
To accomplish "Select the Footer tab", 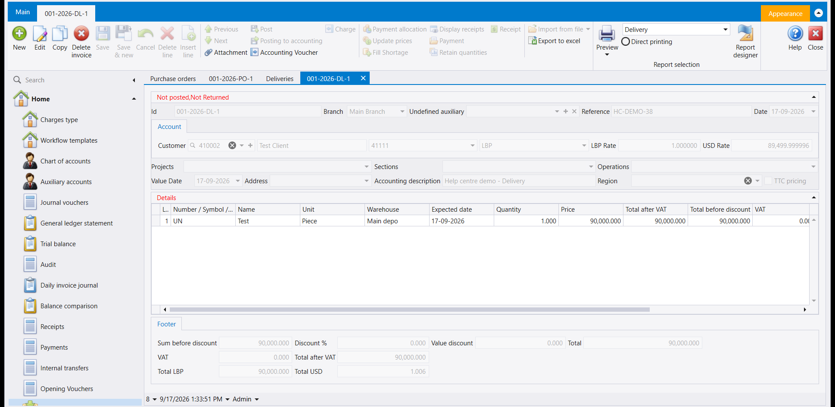I will coord(166,324).
